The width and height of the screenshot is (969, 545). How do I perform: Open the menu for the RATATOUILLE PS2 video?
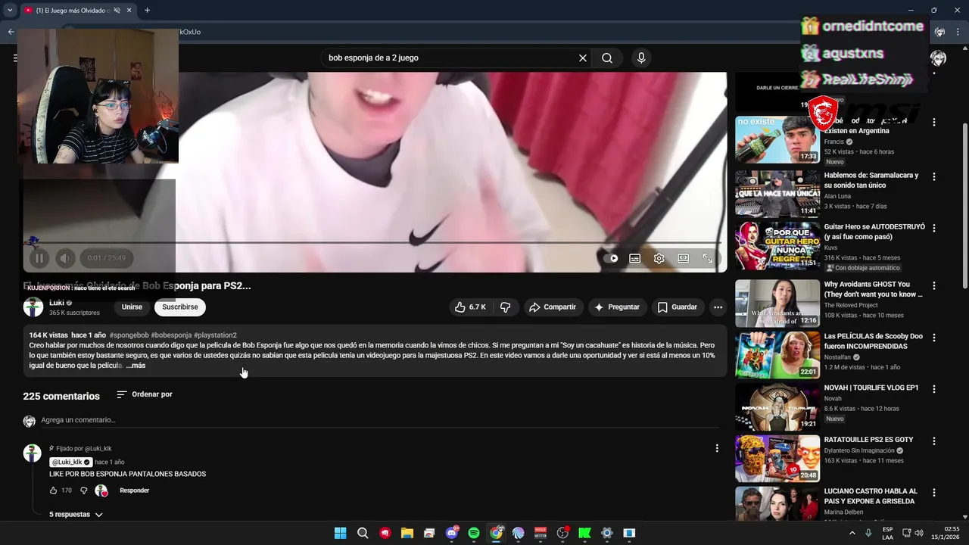[933, 441]
